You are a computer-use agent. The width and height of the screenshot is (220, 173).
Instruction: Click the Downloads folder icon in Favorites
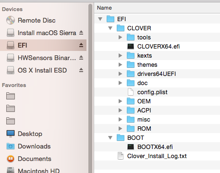click(x=11, y=146)
